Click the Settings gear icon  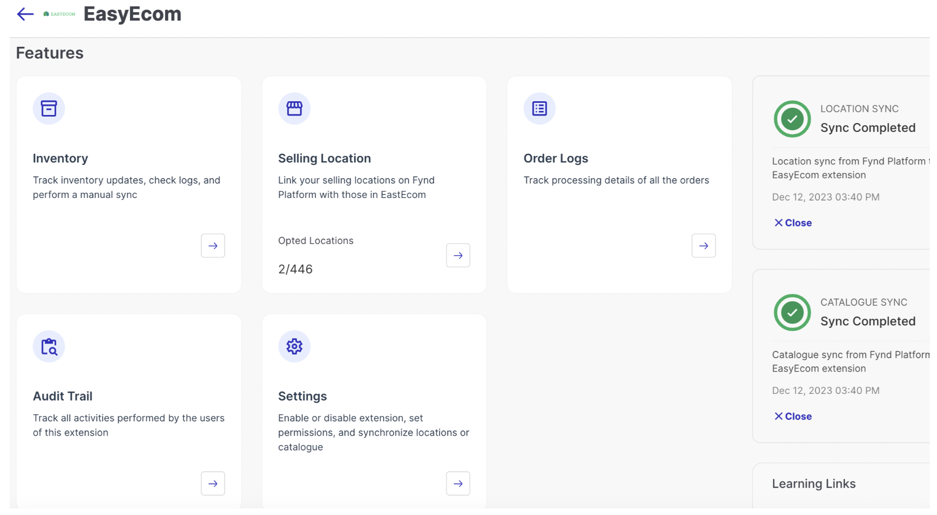coord(294,347)
